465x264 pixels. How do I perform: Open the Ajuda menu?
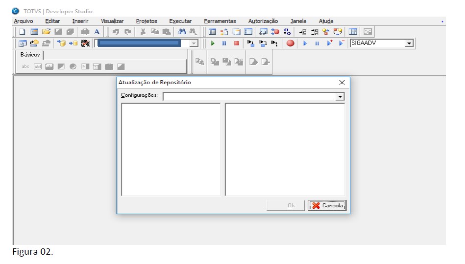pyautogui.click(x=326, y=21)
